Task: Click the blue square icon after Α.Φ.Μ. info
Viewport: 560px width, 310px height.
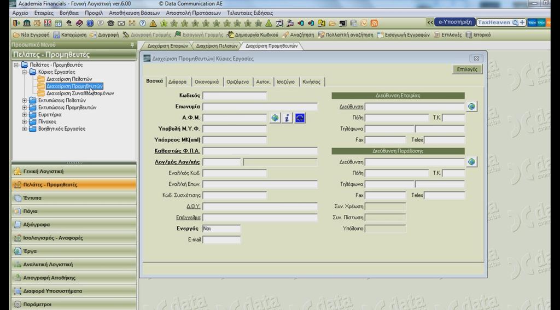Action: pyautogui.click(x=300, y=118)
